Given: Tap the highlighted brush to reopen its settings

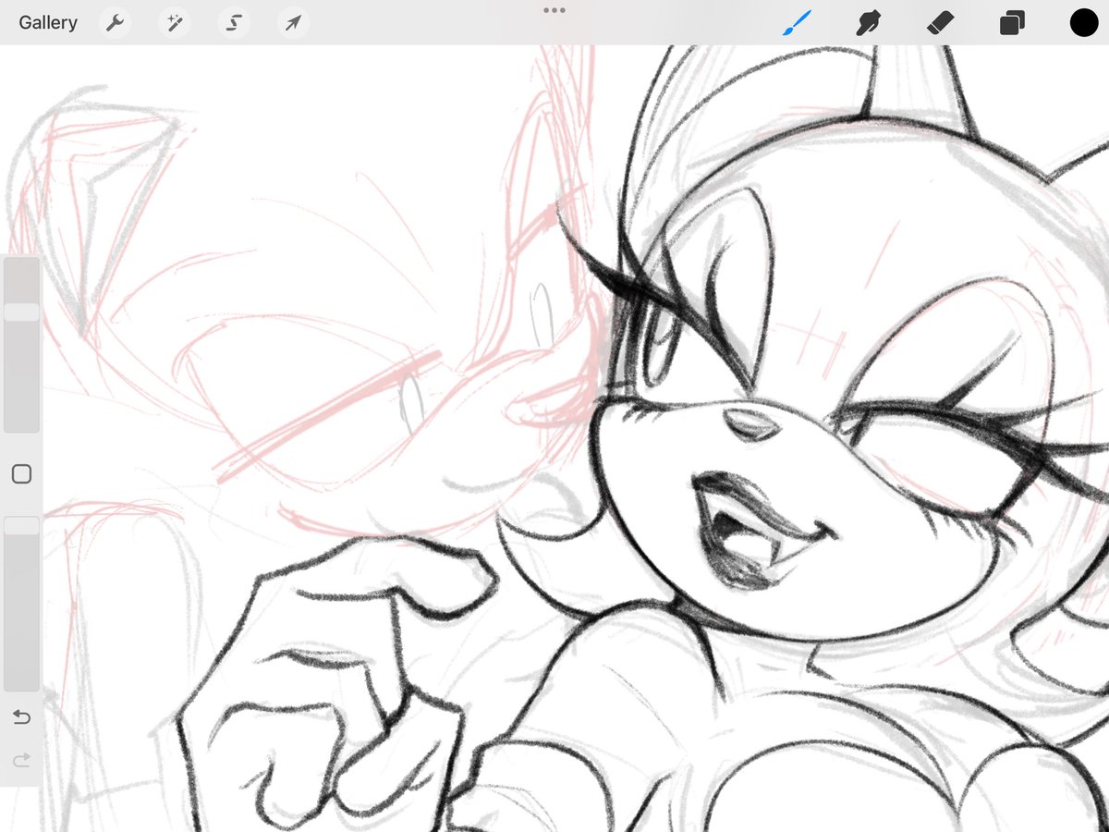Looking at the screenshot, I should 797,22.
